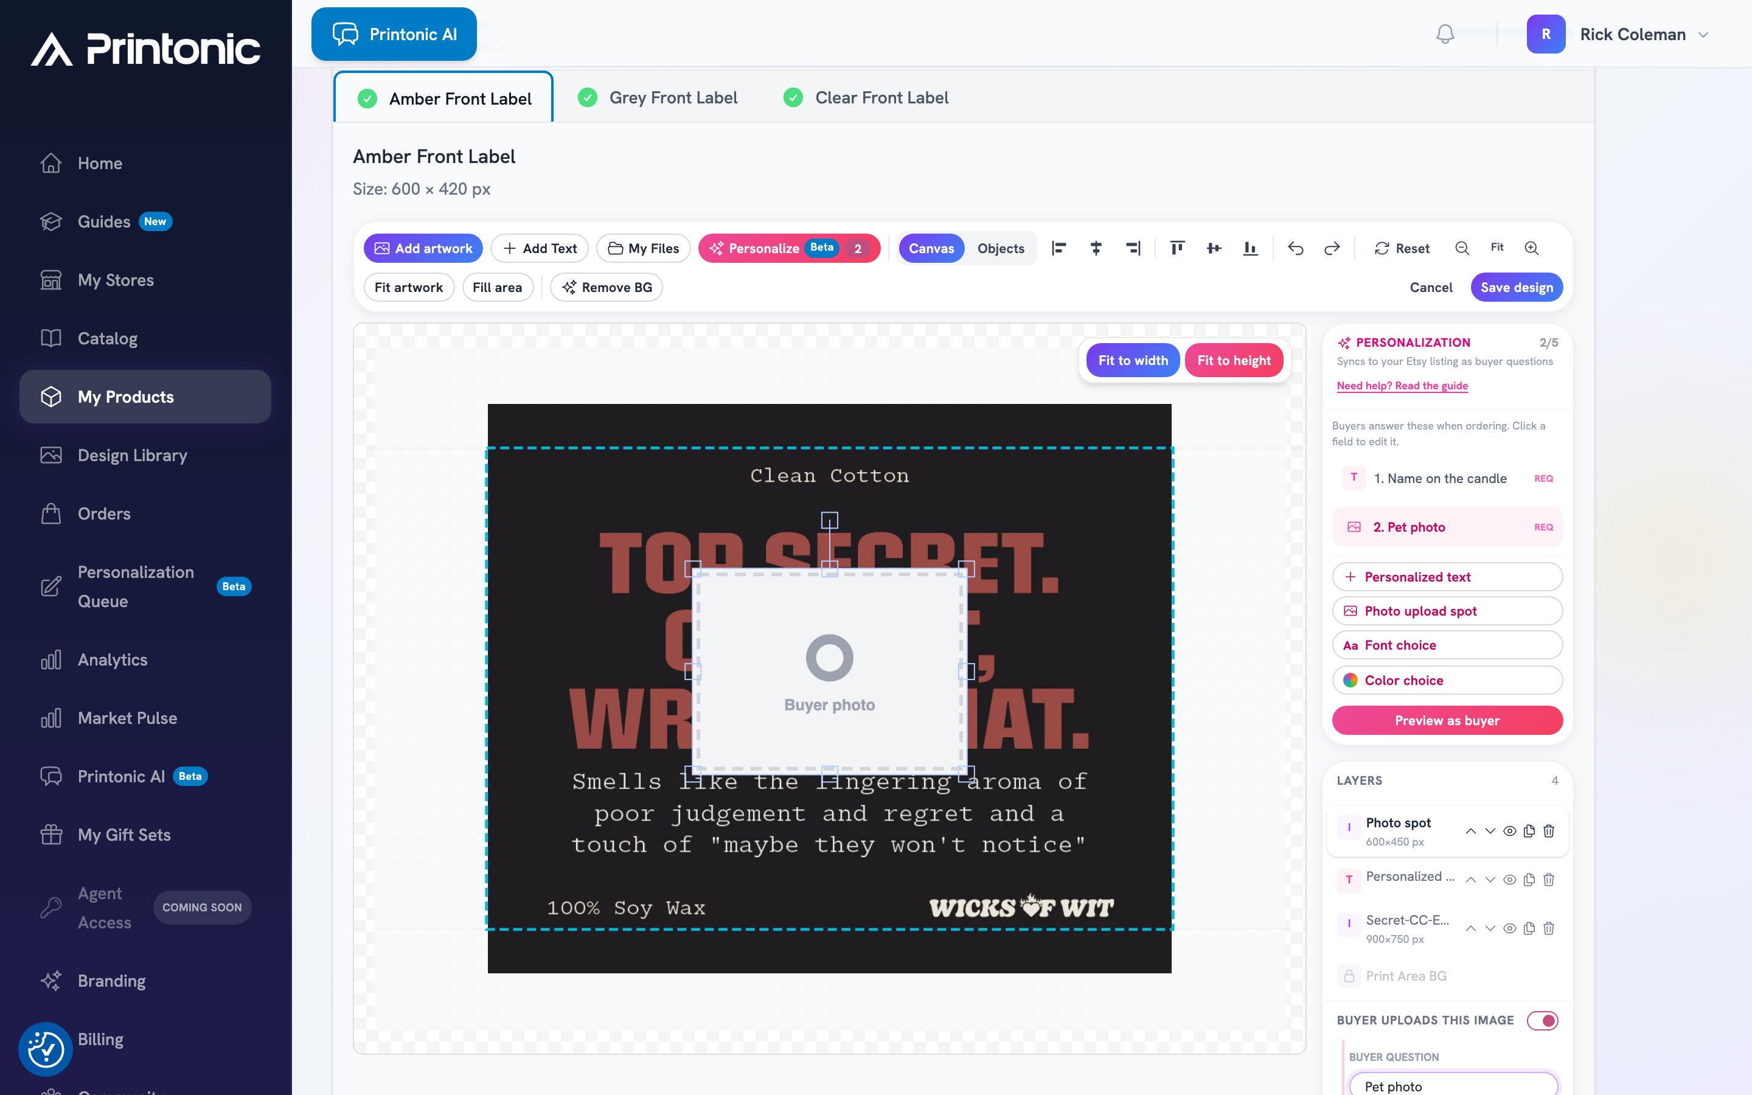Add a Color choice field
Screen dimensions: 1752x1095
pyautogui.click(x=1447, y=681)
